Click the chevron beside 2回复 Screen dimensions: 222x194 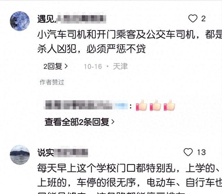tap(66, 66)
